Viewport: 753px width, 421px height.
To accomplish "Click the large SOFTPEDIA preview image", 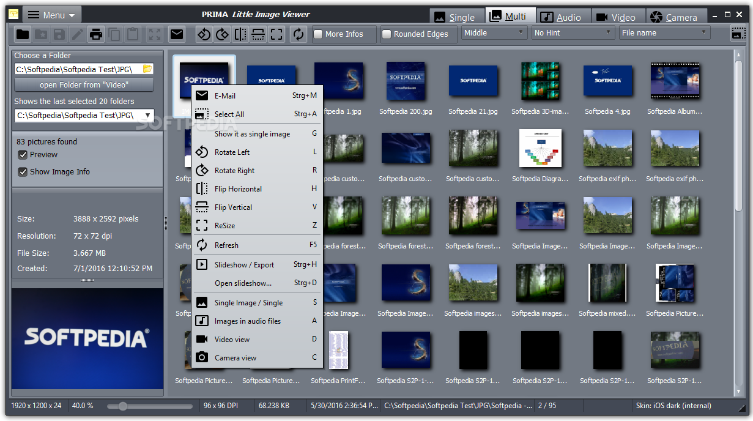I will [x=87, y=338].
